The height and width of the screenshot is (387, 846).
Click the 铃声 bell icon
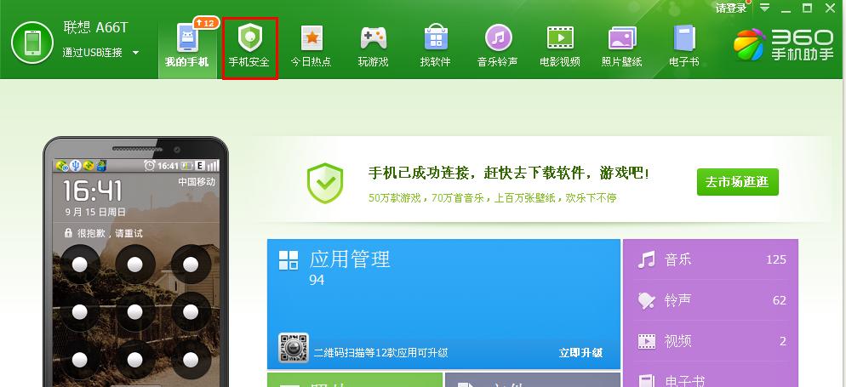point(646,300)
